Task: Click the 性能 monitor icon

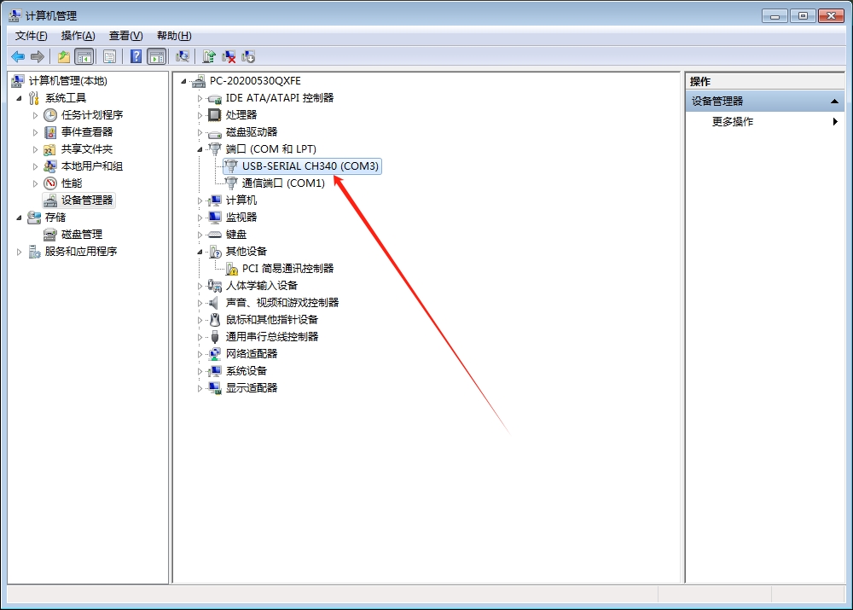Action: pos(50,183)
